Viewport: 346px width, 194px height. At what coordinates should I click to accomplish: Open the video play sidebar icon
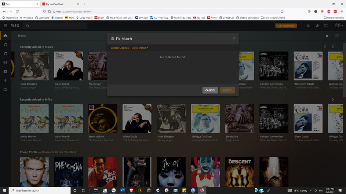pyautogui.click(x=5, y=72)
